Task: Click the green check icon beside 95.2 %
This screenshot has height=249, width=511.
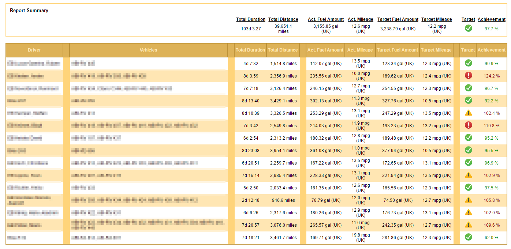Action: [468, 138]
